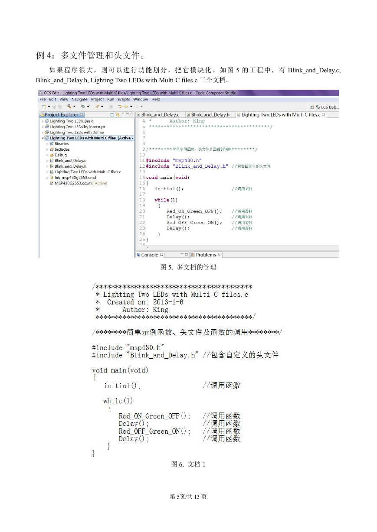The image size is (377, 532).
Task: Open the File menu
Action: coord(43,99)
